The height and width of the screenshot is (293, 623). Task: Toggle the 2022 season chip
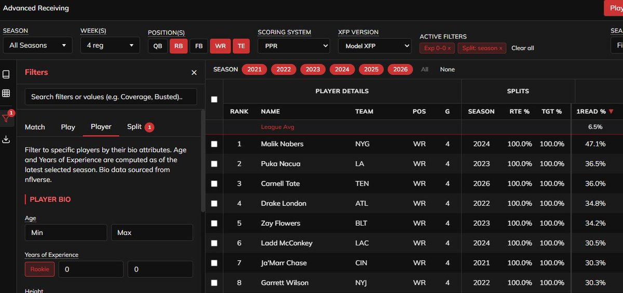point(283,69)
